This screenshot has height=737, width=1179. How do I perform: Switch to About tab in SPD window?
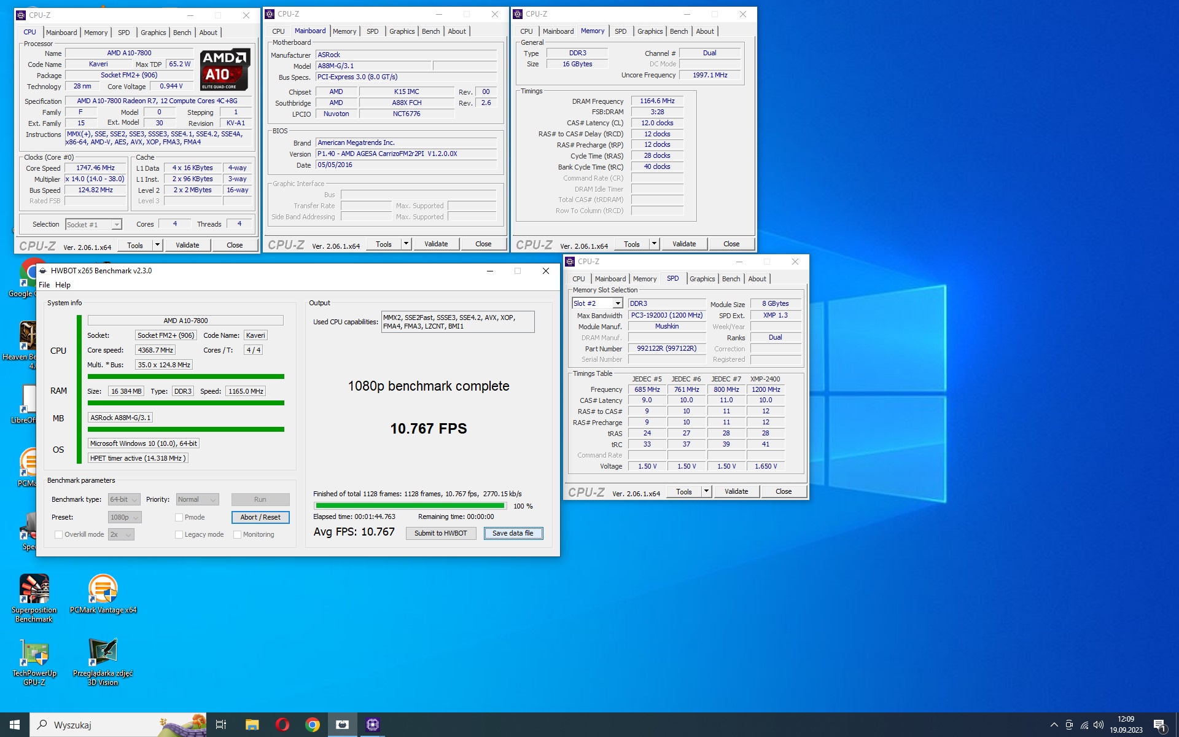tap(757, 279)
